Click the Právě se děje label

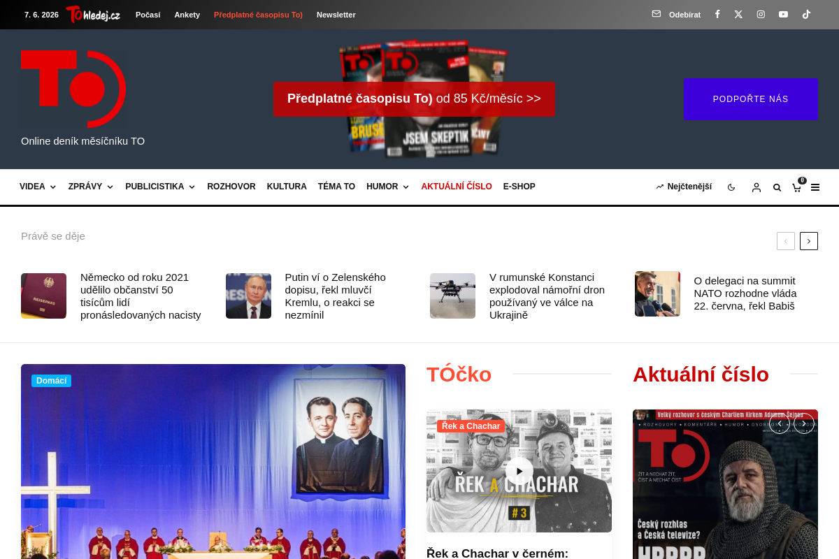53,236
